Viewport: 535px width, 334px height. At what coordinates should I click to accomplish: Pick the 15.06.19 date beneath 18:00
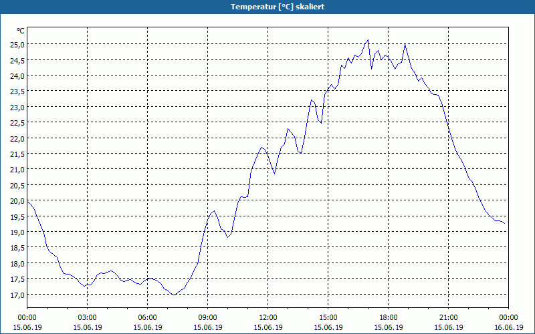coord(389,327)
